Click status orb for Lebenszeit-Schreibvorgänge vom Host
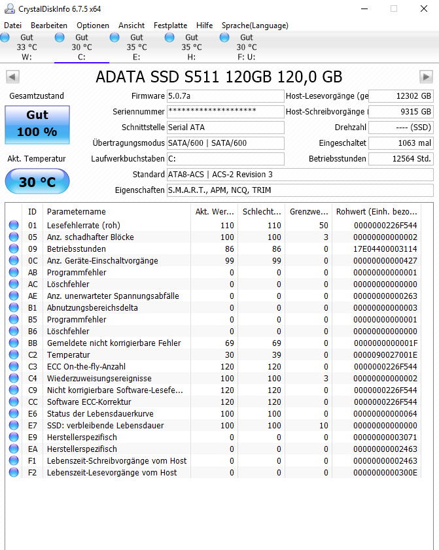Viewport: 439px width, 550px height. pyautogui.click(x=14, y=460)
